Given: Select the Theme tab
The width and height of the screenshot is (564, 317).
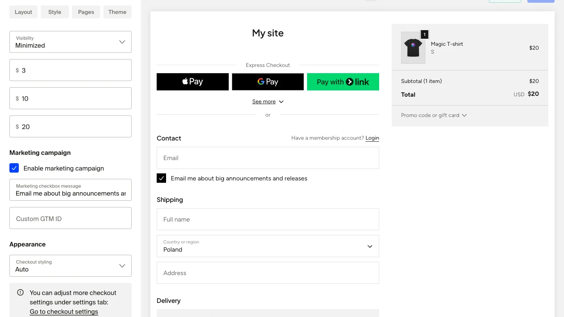Looking at the screenshot, I should (117, 12).
